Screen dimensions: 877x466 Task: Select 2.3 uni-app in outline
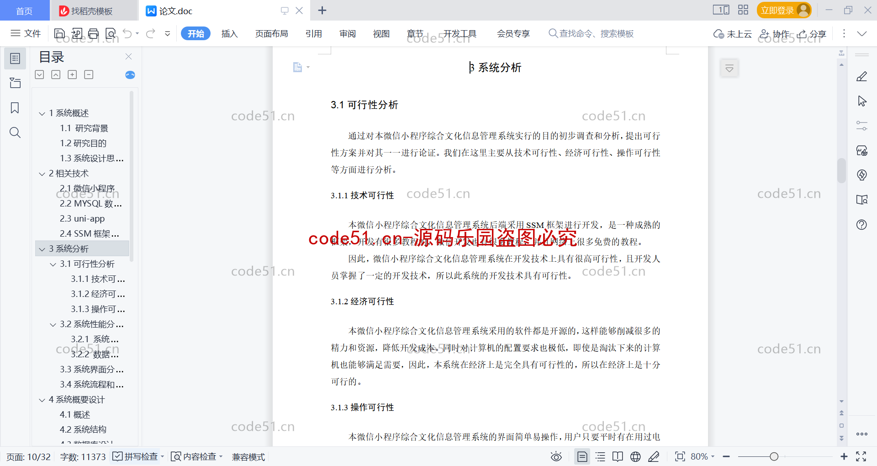82,219
